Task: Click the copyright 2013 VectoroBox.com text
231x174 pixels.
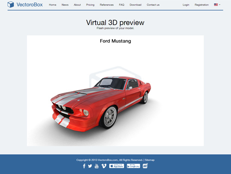Action: point(109,160)
